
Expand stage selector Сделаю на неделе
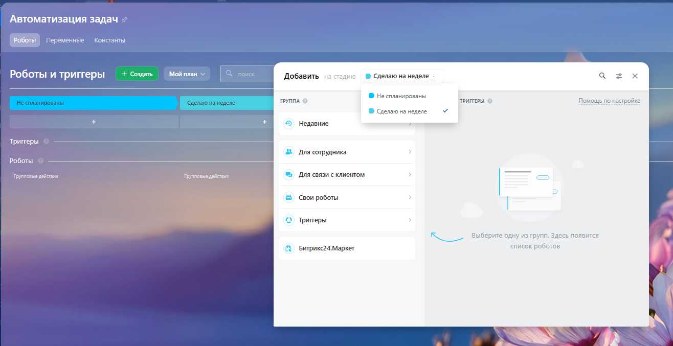[x=401, y=76]
